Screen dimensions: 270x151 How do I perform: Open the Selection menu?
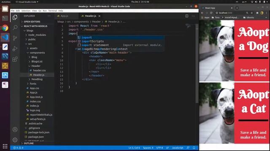click(x=26, y=10)
